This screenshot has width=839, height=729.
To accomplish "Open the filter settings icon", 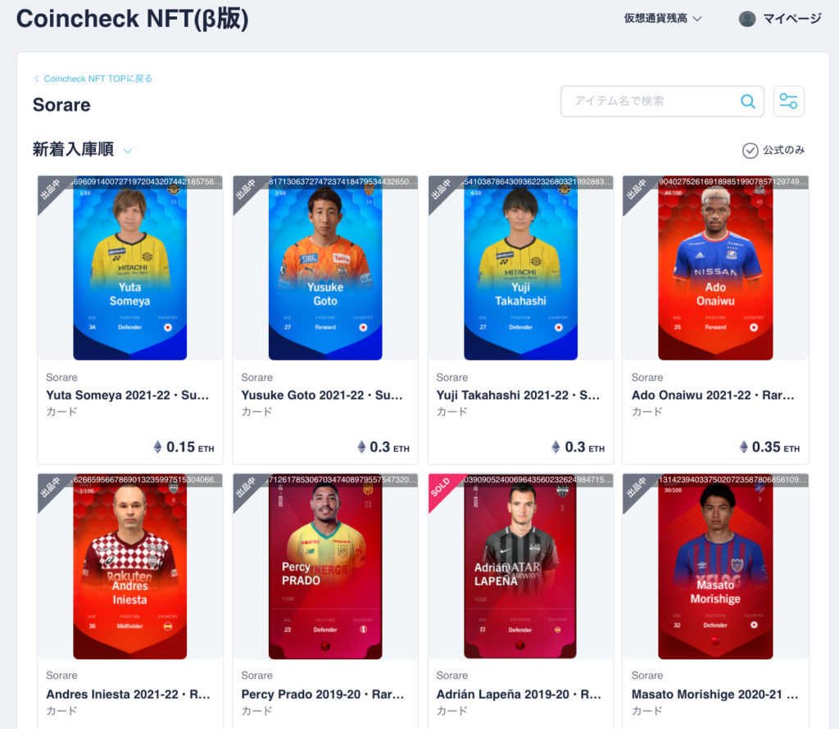I will (x=788, y=101).
